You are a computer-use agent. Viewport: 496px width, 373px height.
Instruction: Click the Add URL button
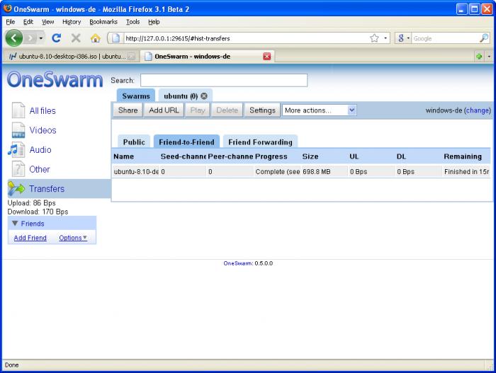[164, 110]
